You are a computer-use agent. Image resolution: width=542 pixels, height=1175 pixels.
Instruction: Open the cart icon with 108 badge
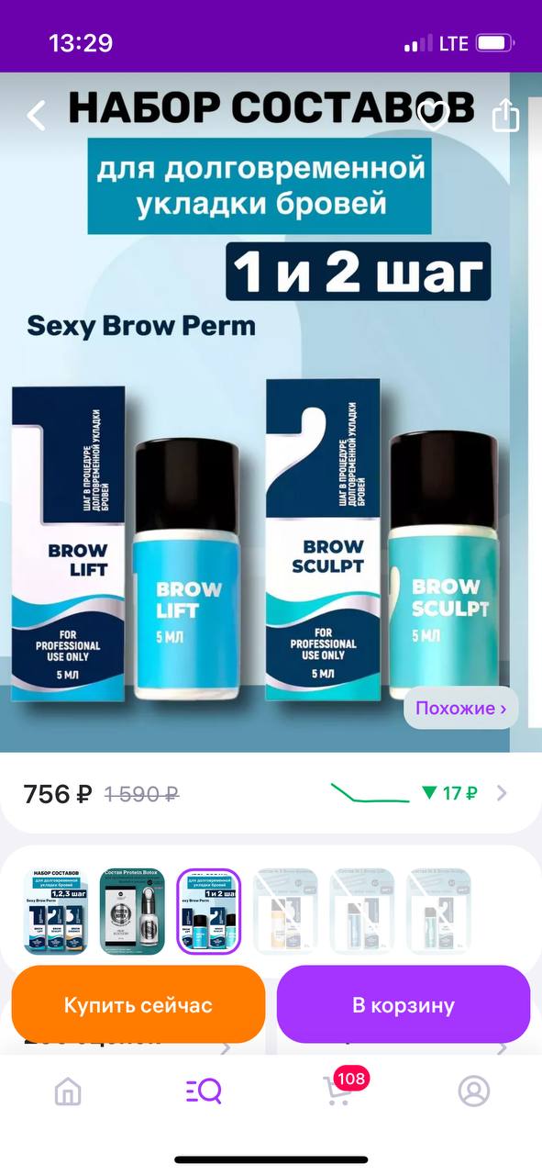[x=338, y=1090]
